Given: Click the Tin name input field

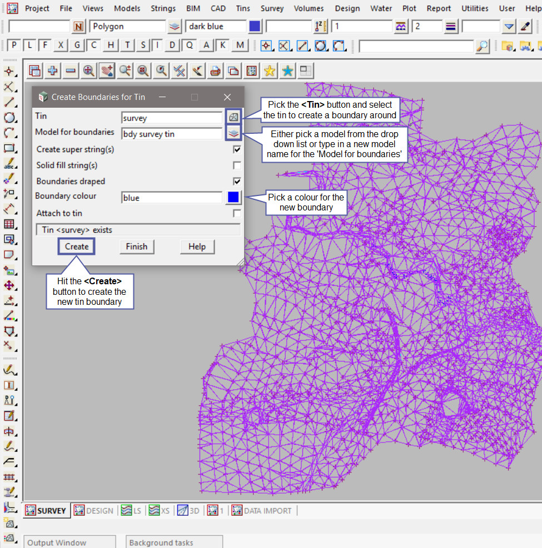Looking at the screenshot, I should pyautogui.click(x=171, y=118).
